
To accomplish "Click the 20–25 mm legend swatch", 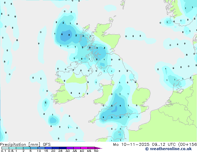I will coord(56,148).
